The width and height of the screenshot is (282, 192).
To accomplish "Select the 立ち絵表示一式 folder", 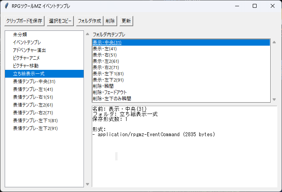I will [44, 74].
